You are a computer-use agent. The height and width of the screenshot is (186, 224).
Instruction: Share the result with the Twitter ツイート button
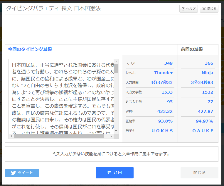tap(22, 173)
